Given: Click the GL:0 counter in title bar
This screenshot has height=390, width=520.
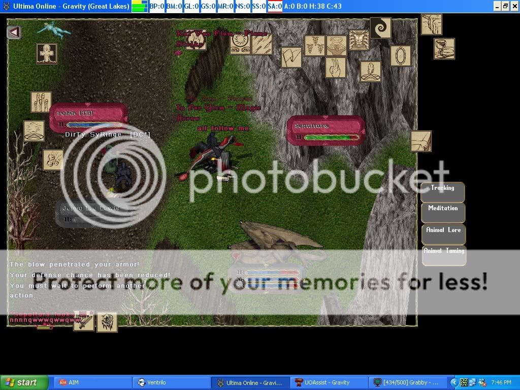Looking at the screenshot, I should (x=191, y=6).
